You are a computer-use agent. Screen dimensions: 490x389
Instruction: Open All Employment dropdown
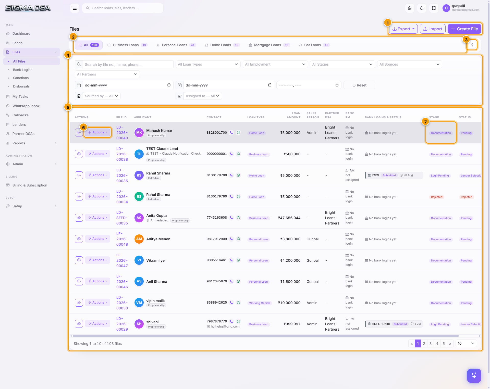click(x=275, y=64)
